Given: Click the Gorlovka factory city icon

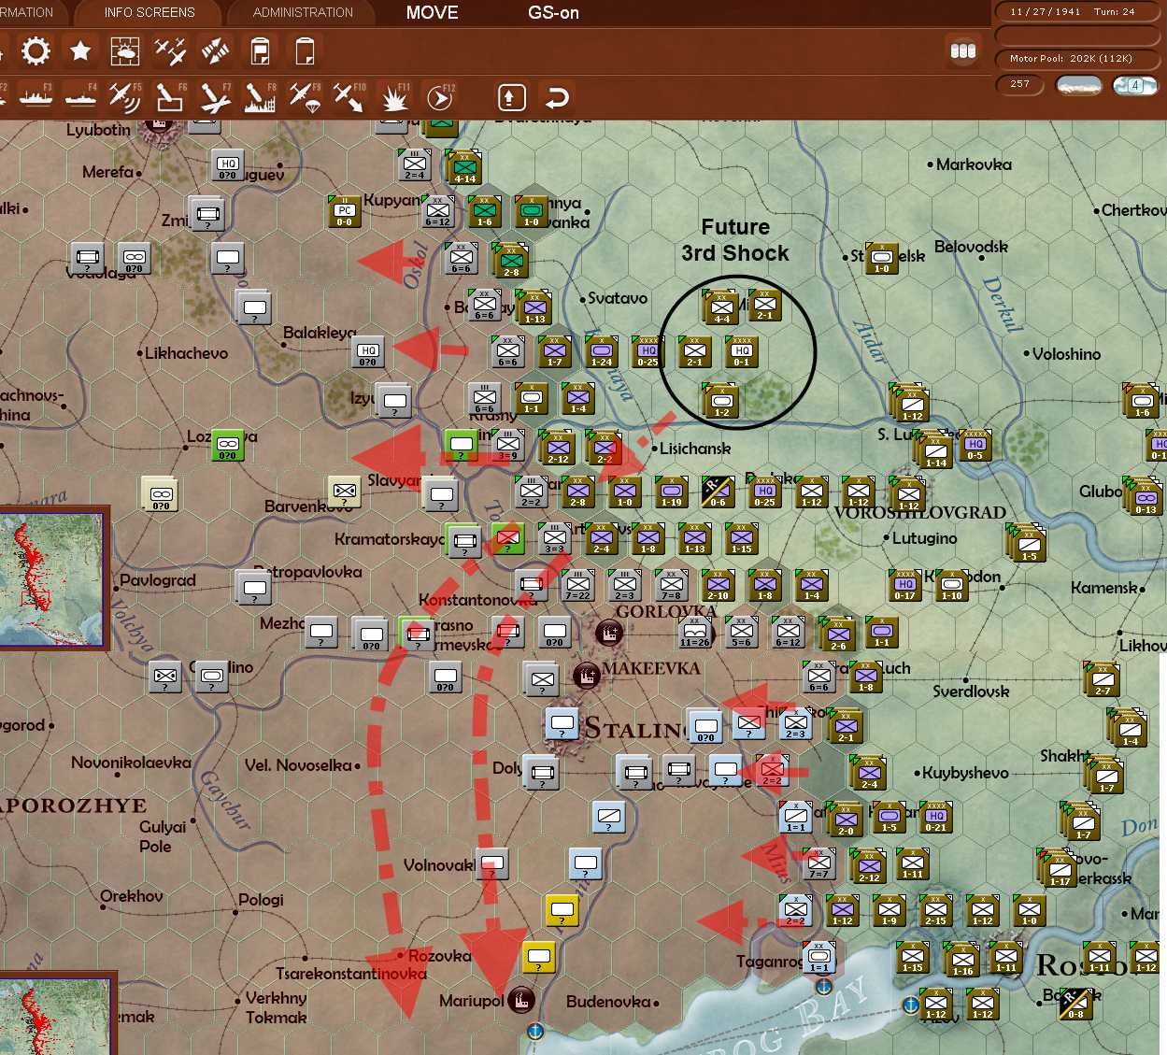Looking at the screenshot, I should tap(609, 633).
